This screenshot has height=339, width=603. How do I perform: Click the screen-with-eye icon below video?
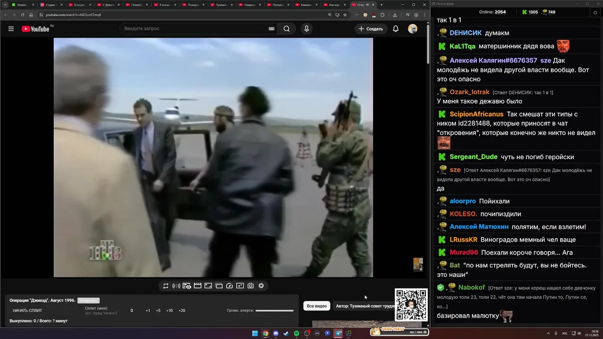click(x=187, y=286)
